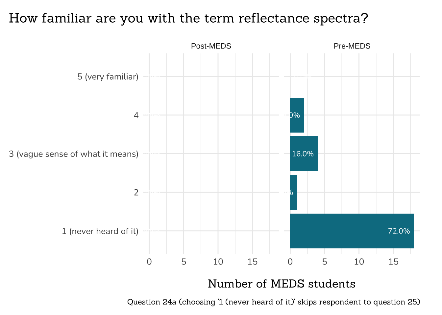
Task: Click the chart title about reflectance spectra
Action: (x=188, y=18)
